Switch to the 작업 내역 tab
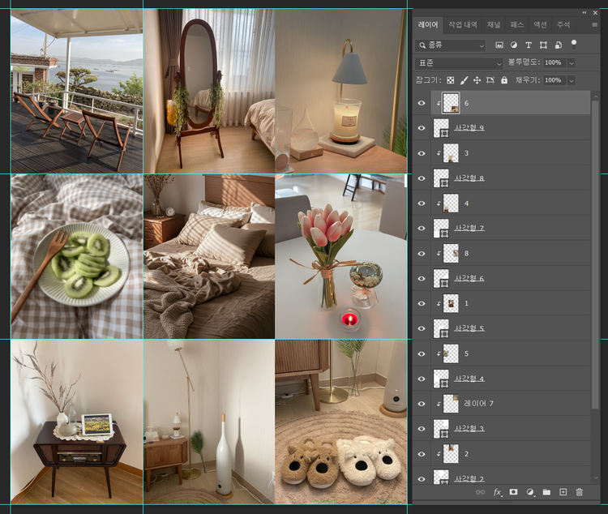This screenshot has width=608, height=514. pos(463,25)
